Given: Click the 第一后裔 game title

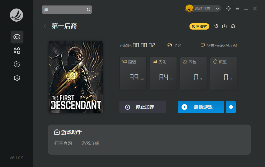Looking at the screenshot, I should click(x=64, y=26).
